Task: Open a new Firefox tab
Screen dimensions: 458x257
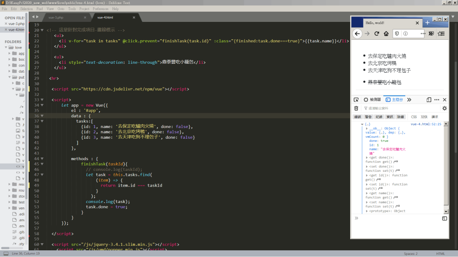Action: (x=427, y=23)
